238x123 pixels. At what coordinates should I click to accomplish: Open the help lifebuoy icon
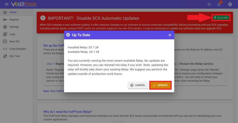point(230,4)
